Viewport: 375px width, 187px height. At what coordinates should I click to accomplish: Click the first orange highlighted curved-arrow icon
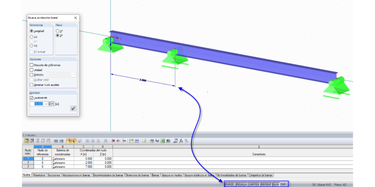click(69, 141)
